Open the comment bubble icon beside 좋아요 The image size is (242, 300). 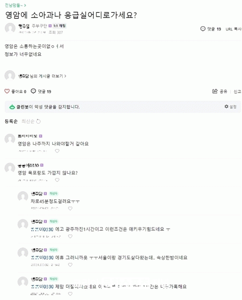point(34,91)
